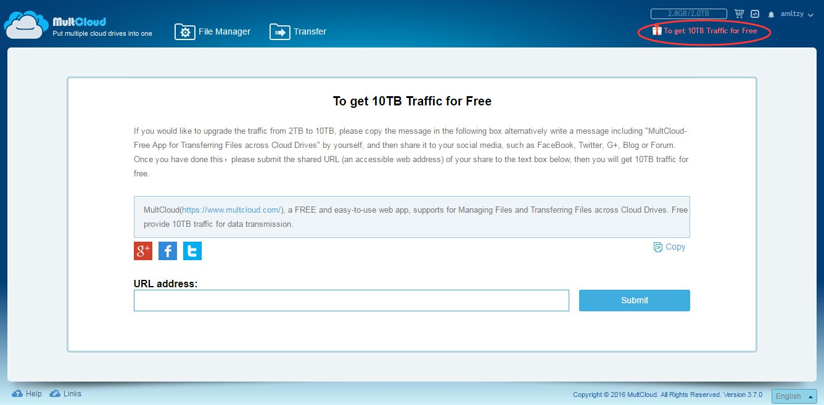Open the Transfer tab

298,31
